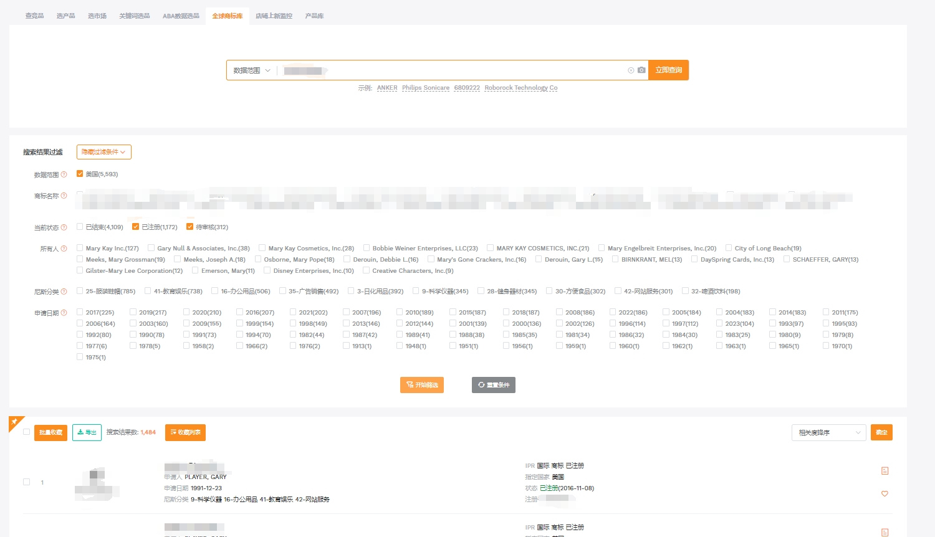
Task: Click the heart favorite icon on result 1
Action: click(x=885, y=494)
